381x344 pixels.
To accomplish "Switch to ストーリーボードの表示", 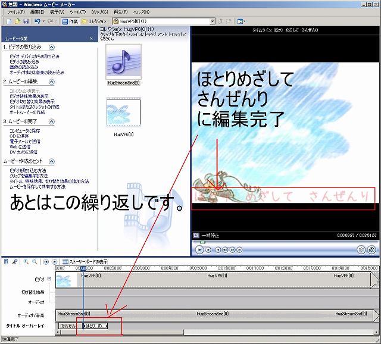I will 85,262.
